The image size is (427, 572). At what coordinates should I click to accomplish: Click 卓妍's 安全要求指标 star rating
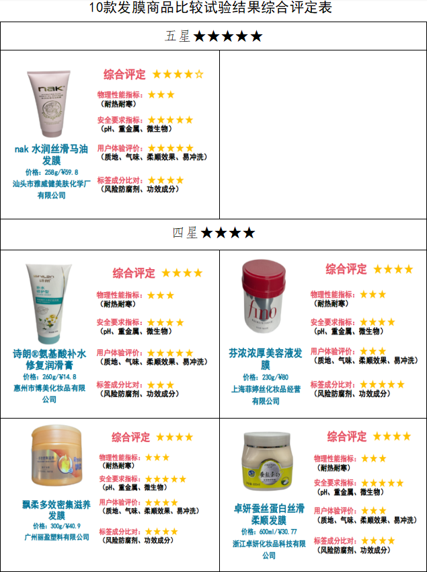click(382, 483)
